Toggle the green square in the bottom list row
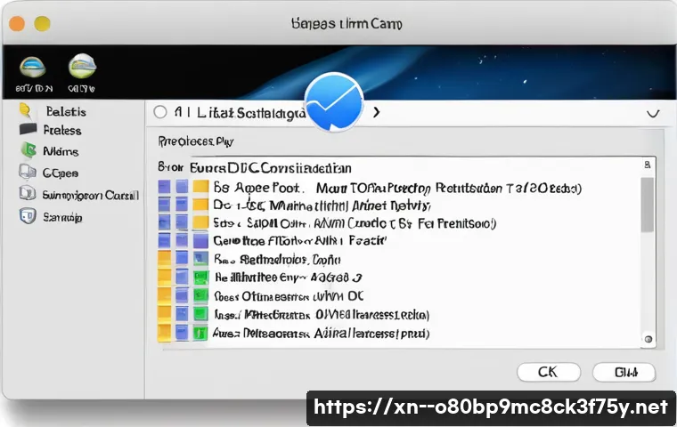This screenshot has width=677, height=427. pyautogui.click(x=200, y=334)
